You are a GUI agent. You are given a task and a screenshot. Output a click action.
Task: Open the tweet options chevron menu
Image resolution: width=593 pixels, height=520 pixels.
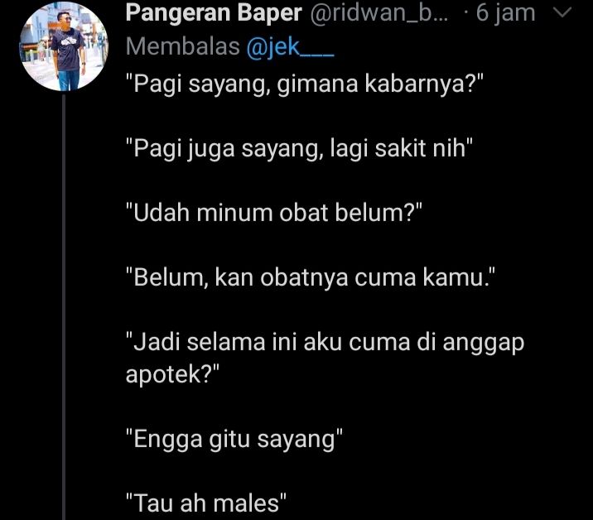coord(562,13)
